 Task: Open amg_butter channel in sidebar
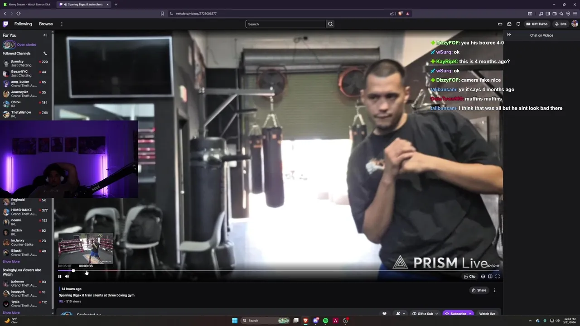[26, 84]
